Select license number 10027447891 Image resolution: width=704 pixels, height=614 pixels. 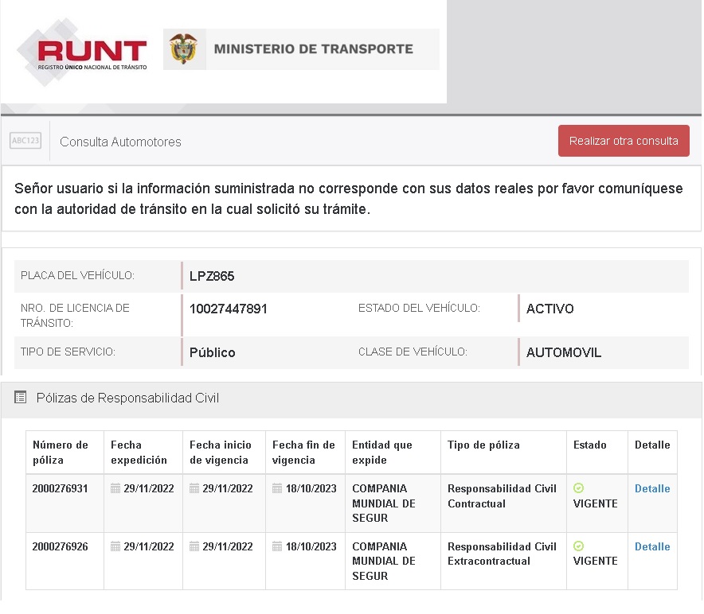coord(228,309)
